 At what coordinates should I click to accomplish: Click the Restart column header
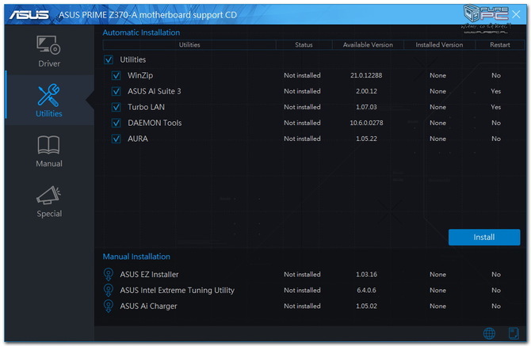[500, 44]
